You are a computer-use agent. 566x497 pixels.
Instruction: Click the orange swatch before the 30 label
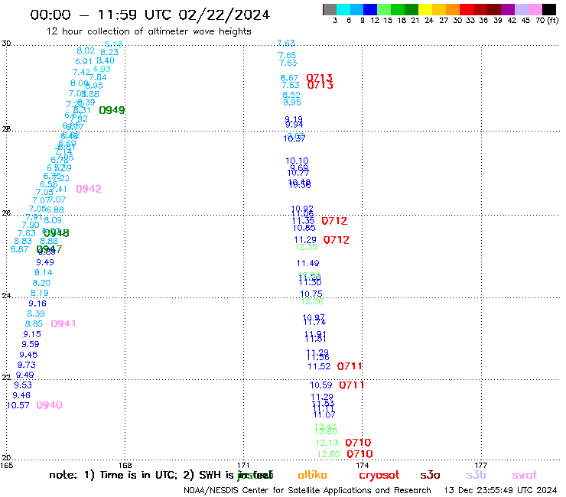coord(453,9)
